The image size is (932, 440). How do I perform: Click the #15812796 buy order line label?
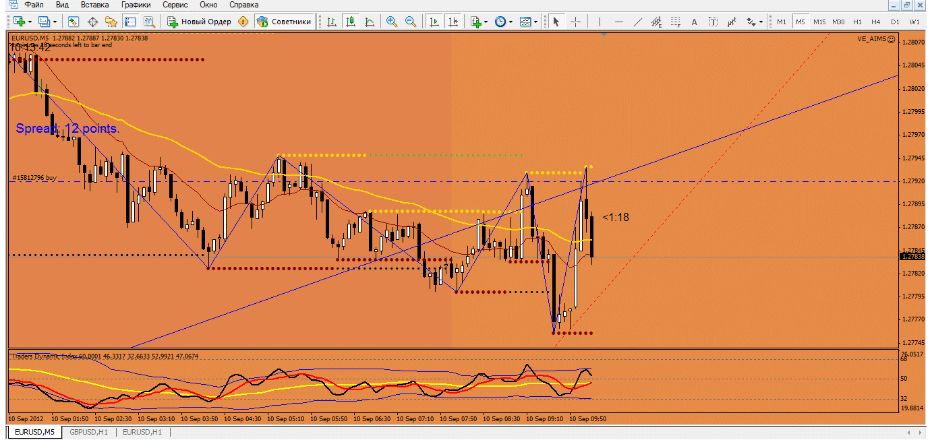pos(34,178)
